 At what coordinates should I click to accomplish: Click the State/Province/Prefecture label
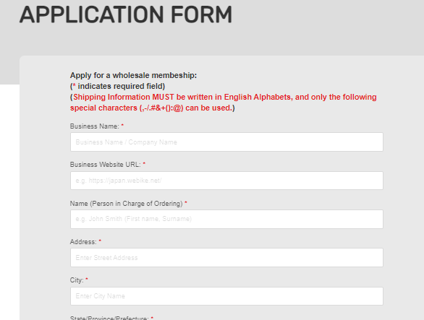pos(109,318)
